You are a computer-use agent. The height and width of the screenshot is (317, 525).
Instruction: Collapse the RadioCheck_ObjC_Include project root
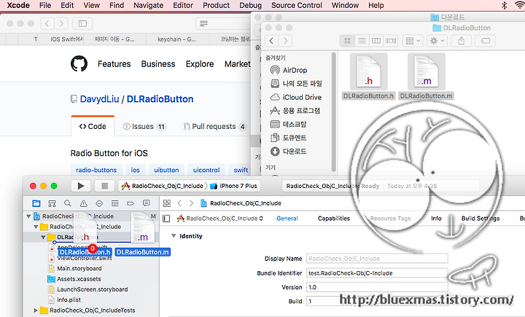[x=28, y=216]
